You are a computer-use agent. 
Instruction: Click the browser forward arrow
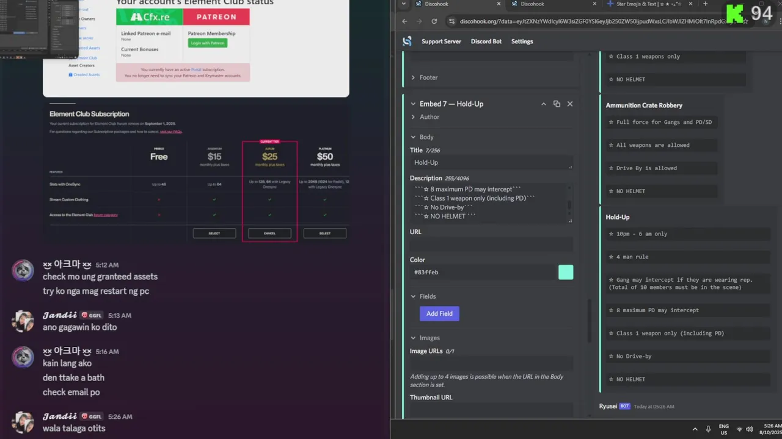pyautogui.click(x=419, y=21)
